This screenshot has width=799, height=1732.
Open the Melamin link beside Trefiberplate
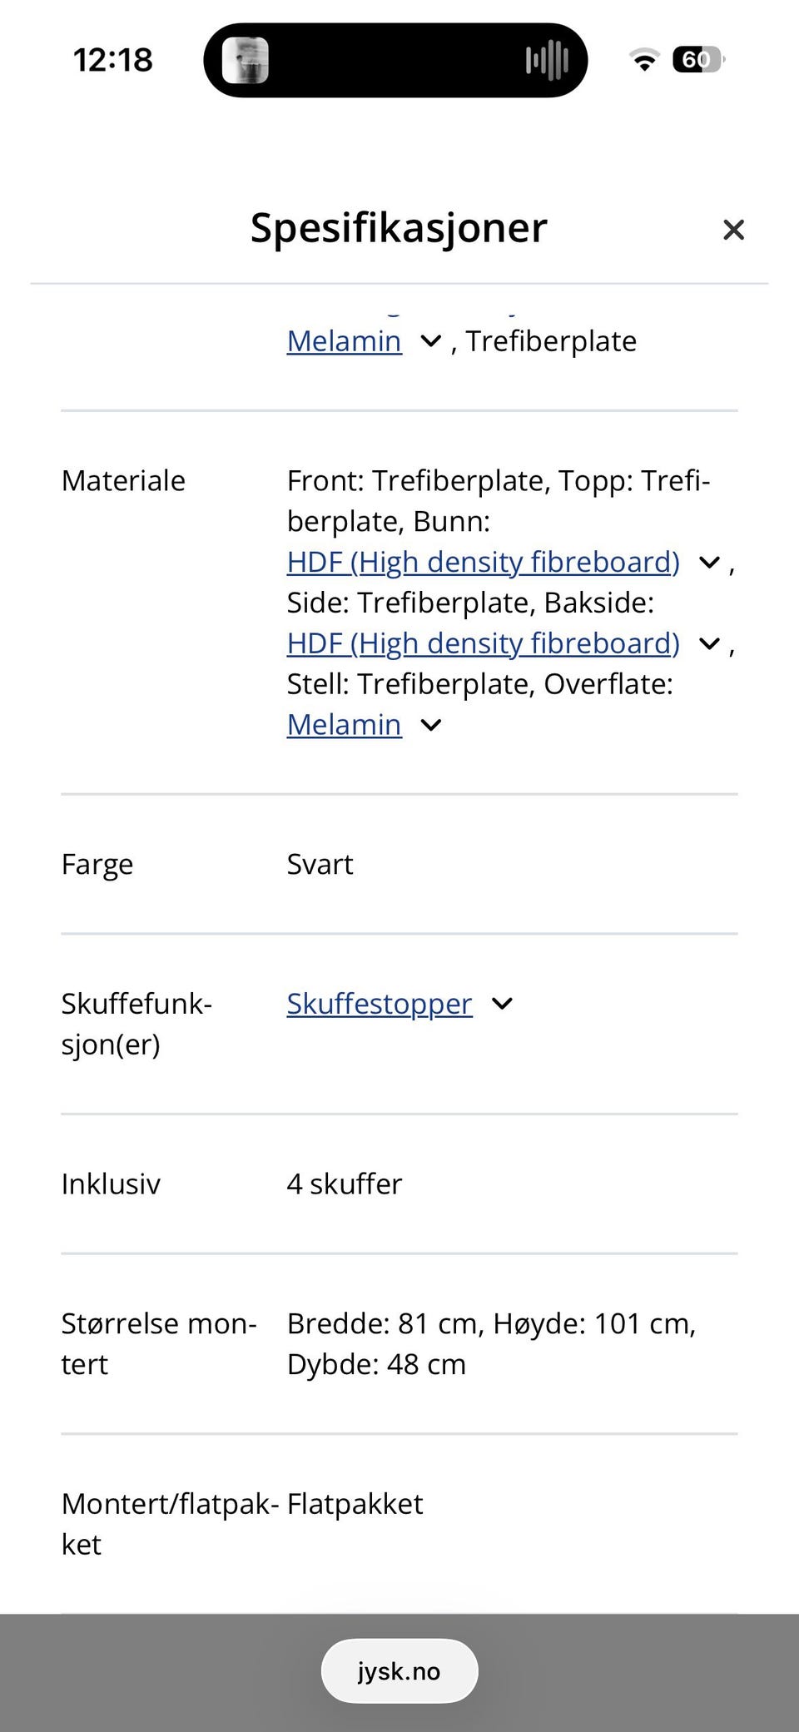click(344, 341)
